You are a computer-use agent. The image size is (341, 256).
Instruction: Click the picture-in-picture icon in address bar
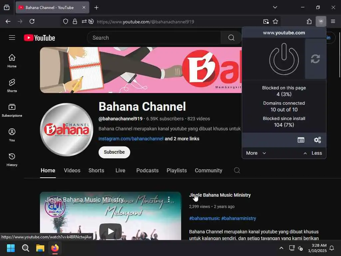click(266, 21)
